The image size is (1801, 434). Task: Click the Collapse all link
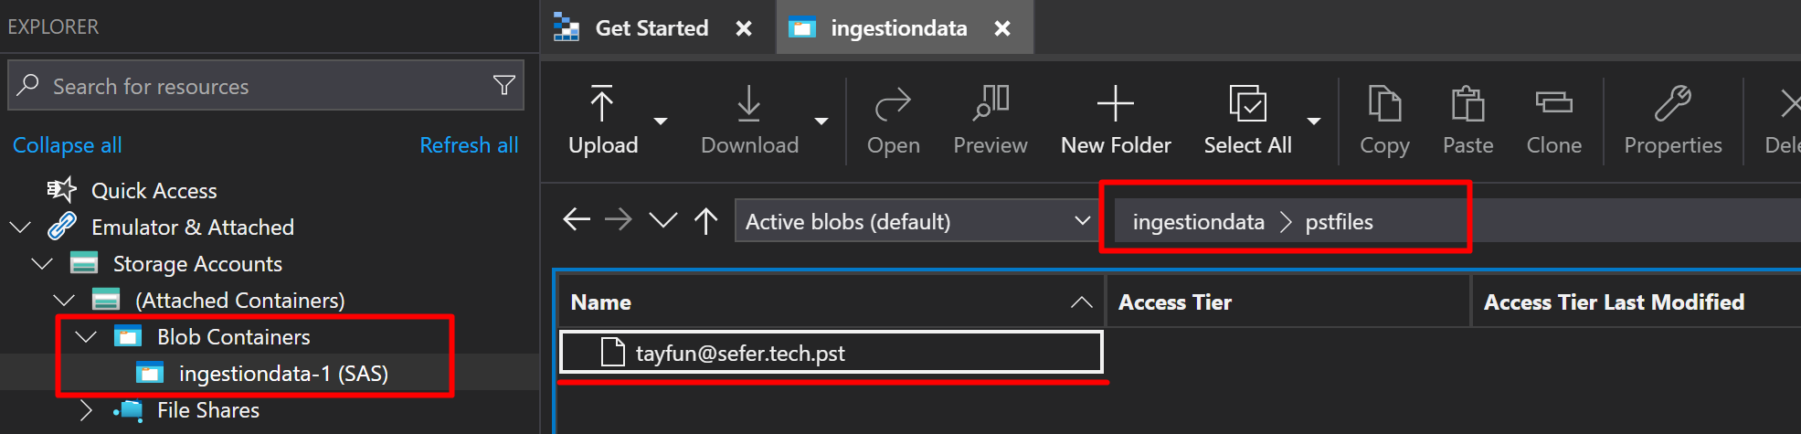tap(67, 145)
